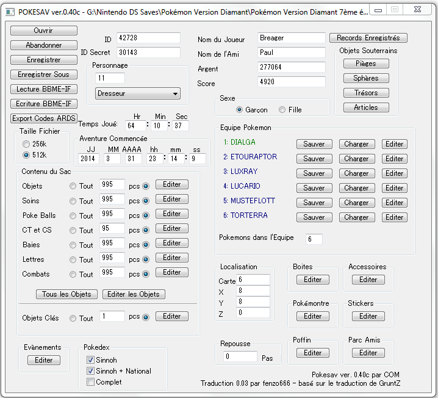438x398 pixels.
Task: Choose 512k file size
Action: tap(26, 155)
